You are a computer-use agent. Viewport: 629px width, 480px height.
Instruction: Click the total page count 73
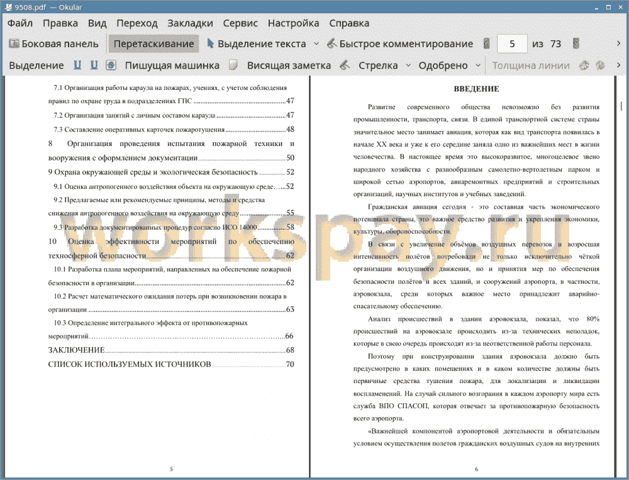point(555,44)
